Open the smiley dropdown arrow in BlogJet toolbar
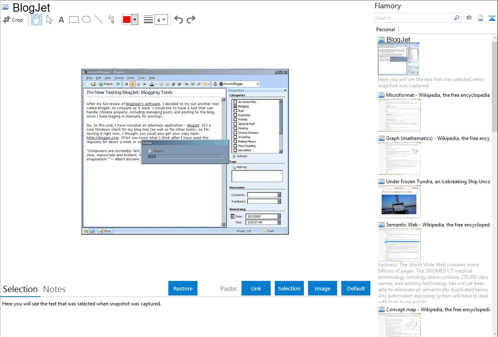 (x=208, y=84)
